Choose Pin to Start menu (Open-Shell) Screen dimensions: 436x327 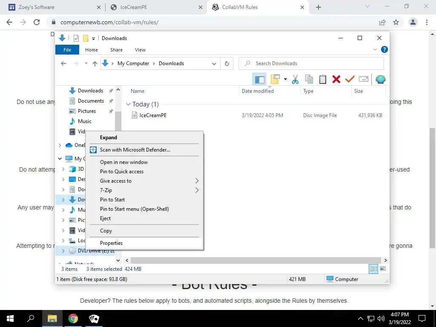pyautogui.click(x=145, y=209)
